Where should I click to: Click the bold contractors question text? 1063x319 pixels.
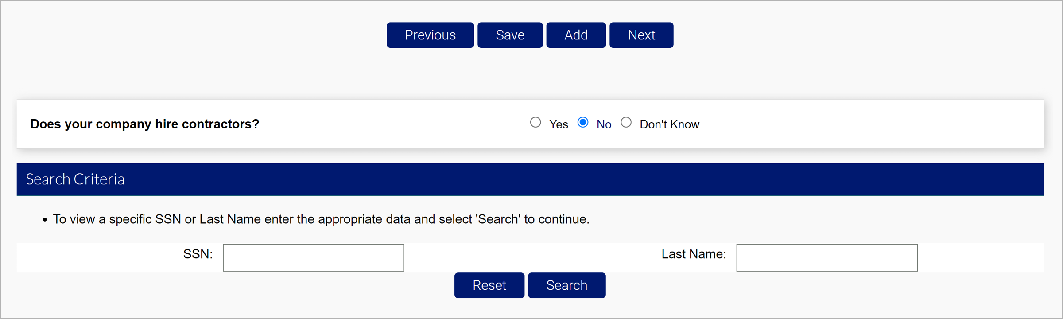click(145, 124)
